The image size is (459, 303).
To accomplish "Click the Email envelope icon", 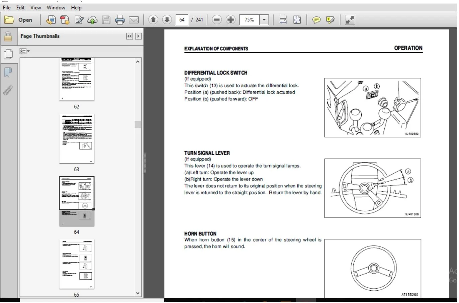I will point(134,20).
